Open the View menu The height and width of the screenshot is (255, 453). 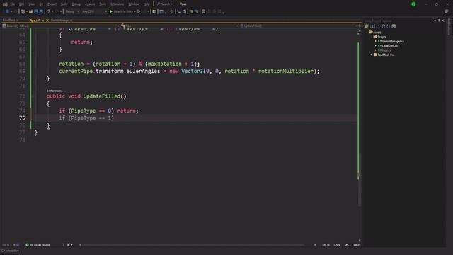(x=31, y=4)
